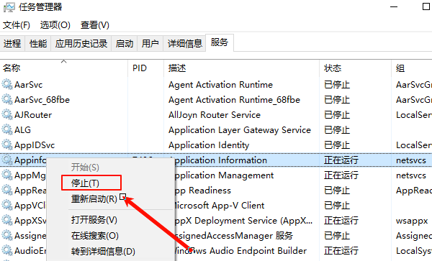The image size is (432, 261).
Task: Open the 查看(V) menu
Action: [95, 25]
